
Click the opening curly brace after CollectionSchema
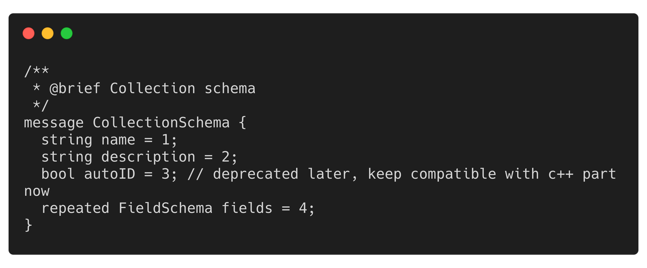(242, 123)
